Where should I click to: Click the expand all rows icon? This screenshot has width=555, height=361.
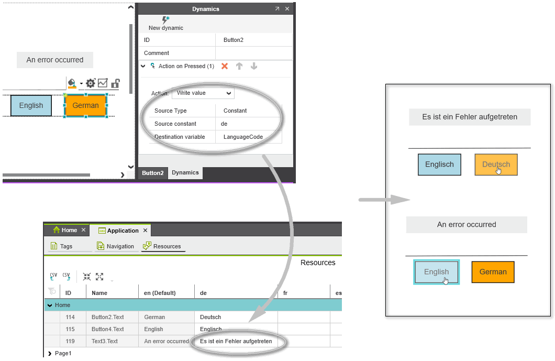(99, 276)
